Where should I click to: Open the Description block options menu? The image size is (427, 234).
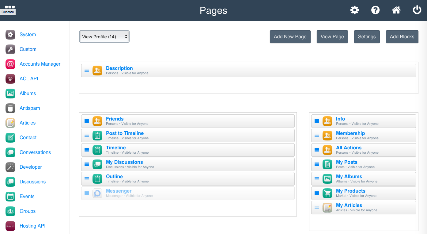pos(87,70)
